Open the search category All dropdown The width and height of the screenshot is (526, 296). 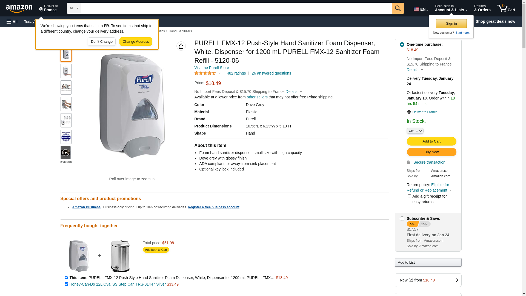tap(74, 8)
